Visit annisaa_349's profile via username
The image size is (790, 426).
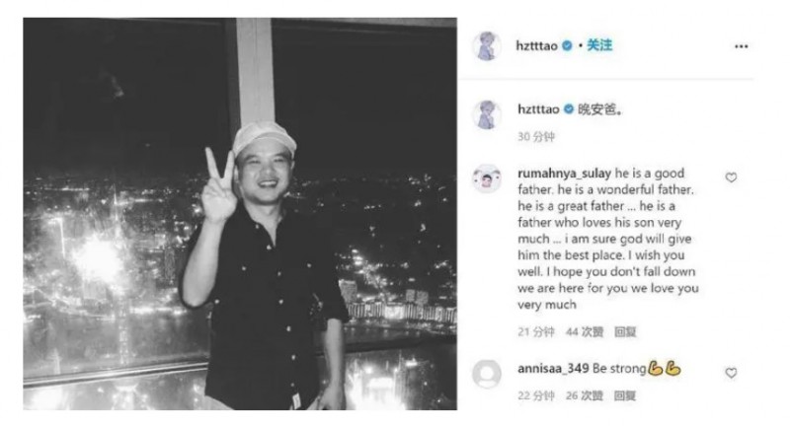coord(553,368)
